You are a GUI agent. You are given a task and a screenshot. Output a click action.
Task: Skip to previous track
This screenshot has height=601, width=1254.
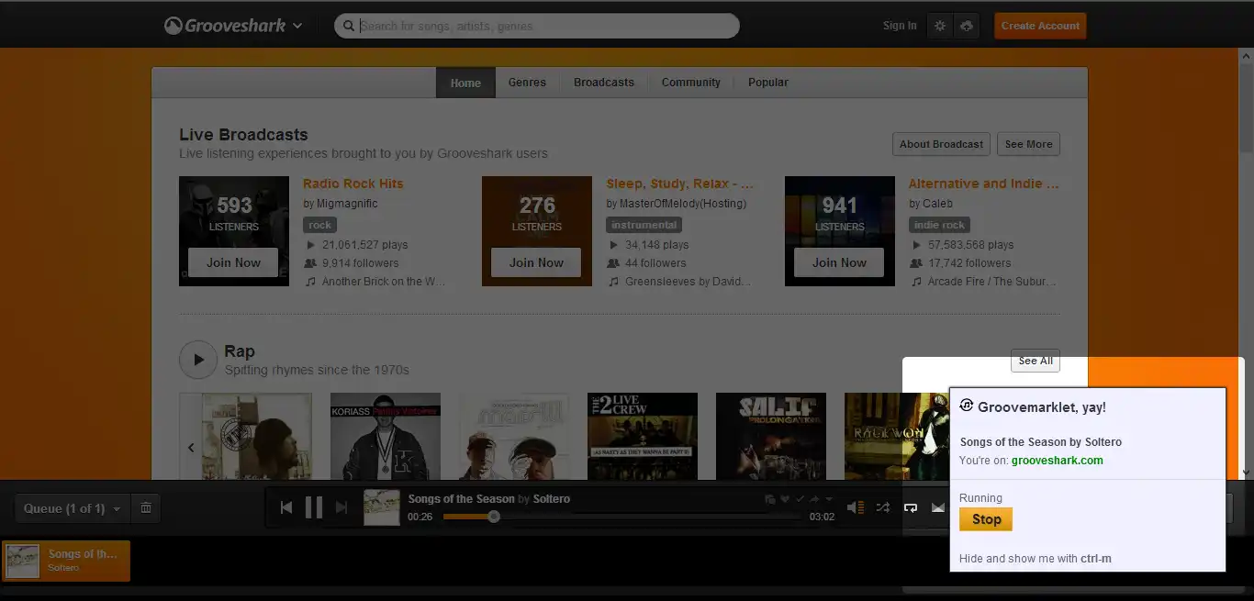286,507
